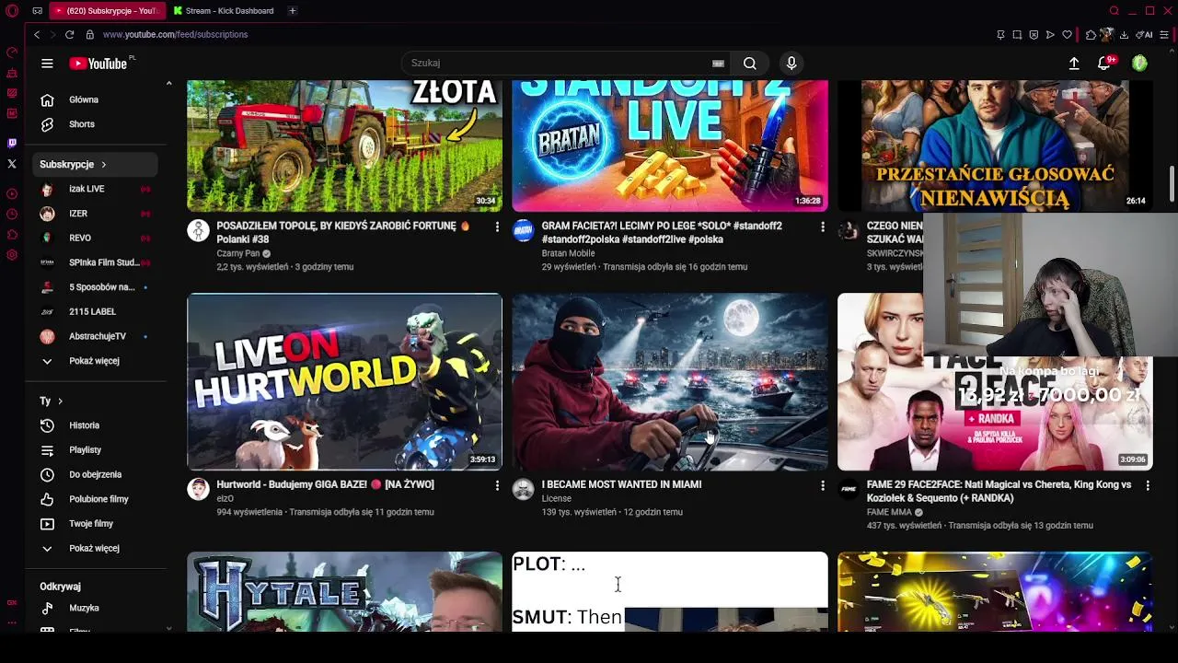1178x663 pixels.
Task: Open the Hytale video thumbnail
Action: (344, 592)
